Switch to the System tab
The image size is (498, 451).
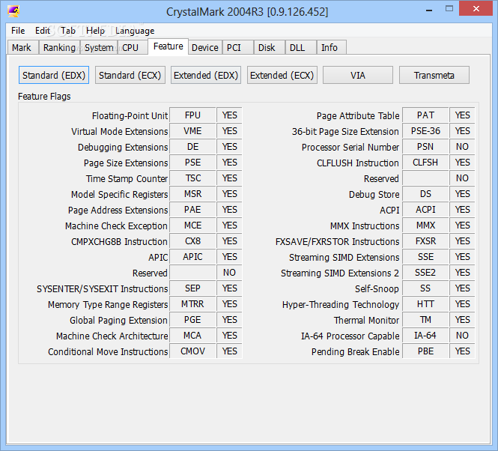click(99, 48)
